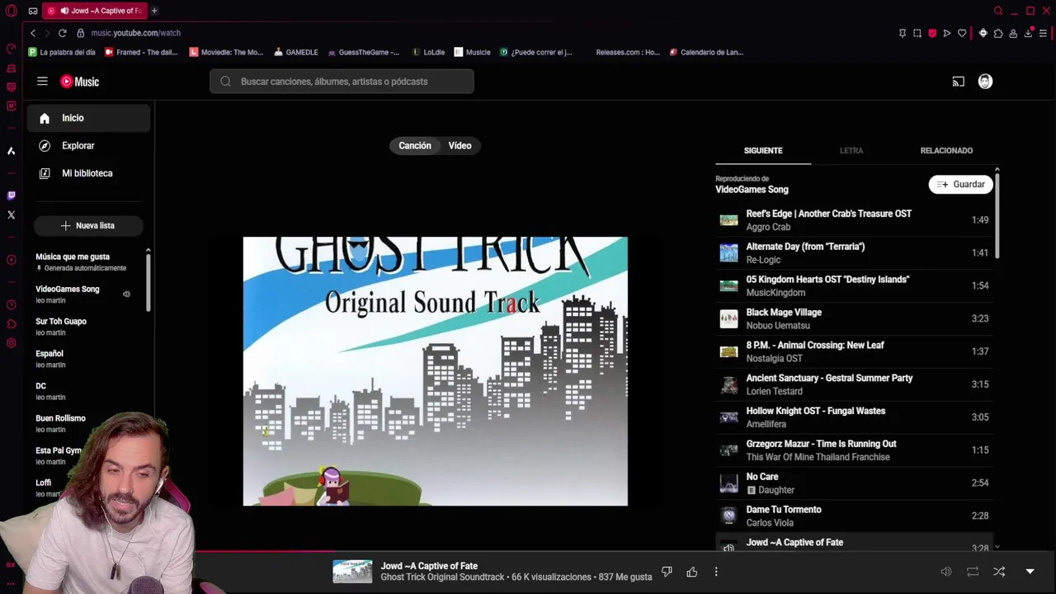The image size is (1056, 594).
Task: Open Mi biblioteca in the sidebar
Action: coord(89,173)
